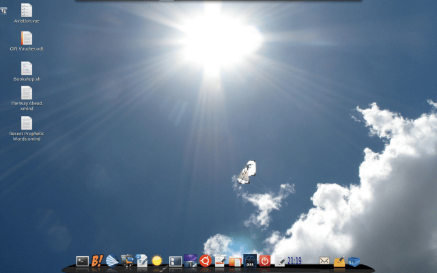Click the yellow sun weather icon
437x273 pixels.
pos(157,261)
